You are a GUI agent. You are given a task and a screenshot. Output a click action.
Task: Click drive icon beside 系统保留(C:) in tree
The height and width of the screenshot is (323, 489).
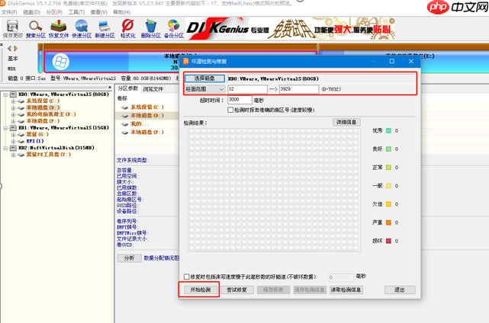click(21, 101)
